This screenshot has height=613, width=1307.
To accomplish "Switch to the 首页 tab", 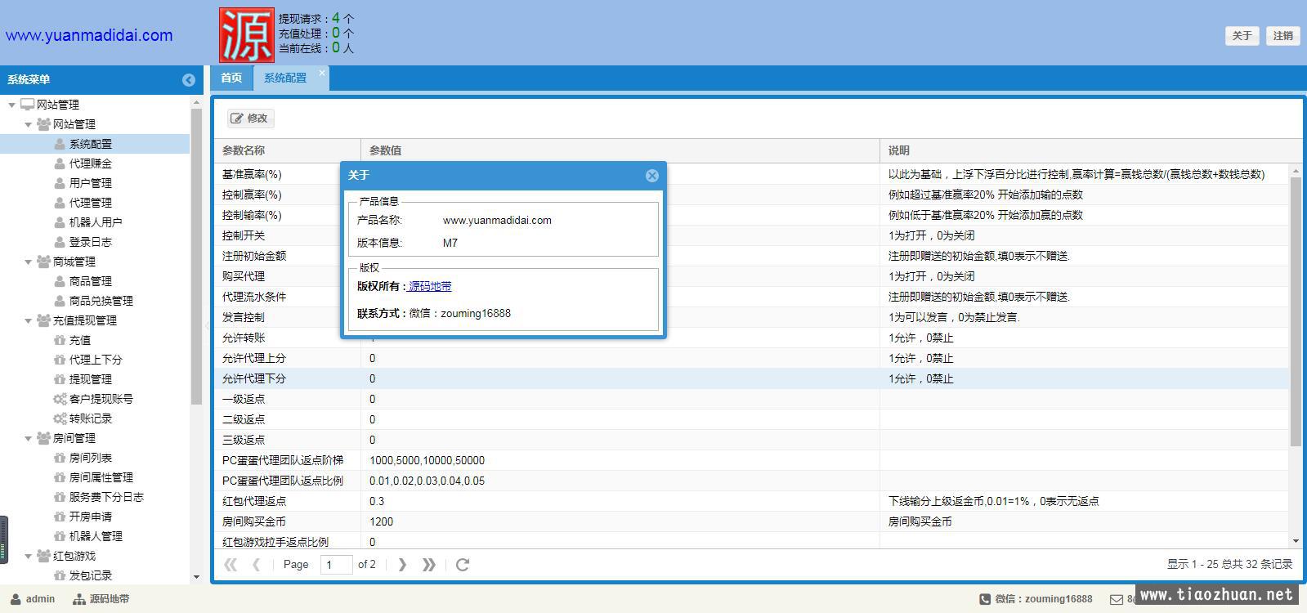I will 231,78.
